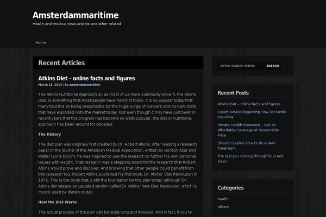Screen dimensions: 326x217
Task: Follow the inline 'Atkins Diet' link in paragraph
Action: click(190, 94)
